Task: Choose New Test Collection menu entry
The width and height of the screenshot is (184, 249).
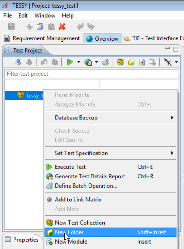Action: pyautogui.click(x=111, y=223)
